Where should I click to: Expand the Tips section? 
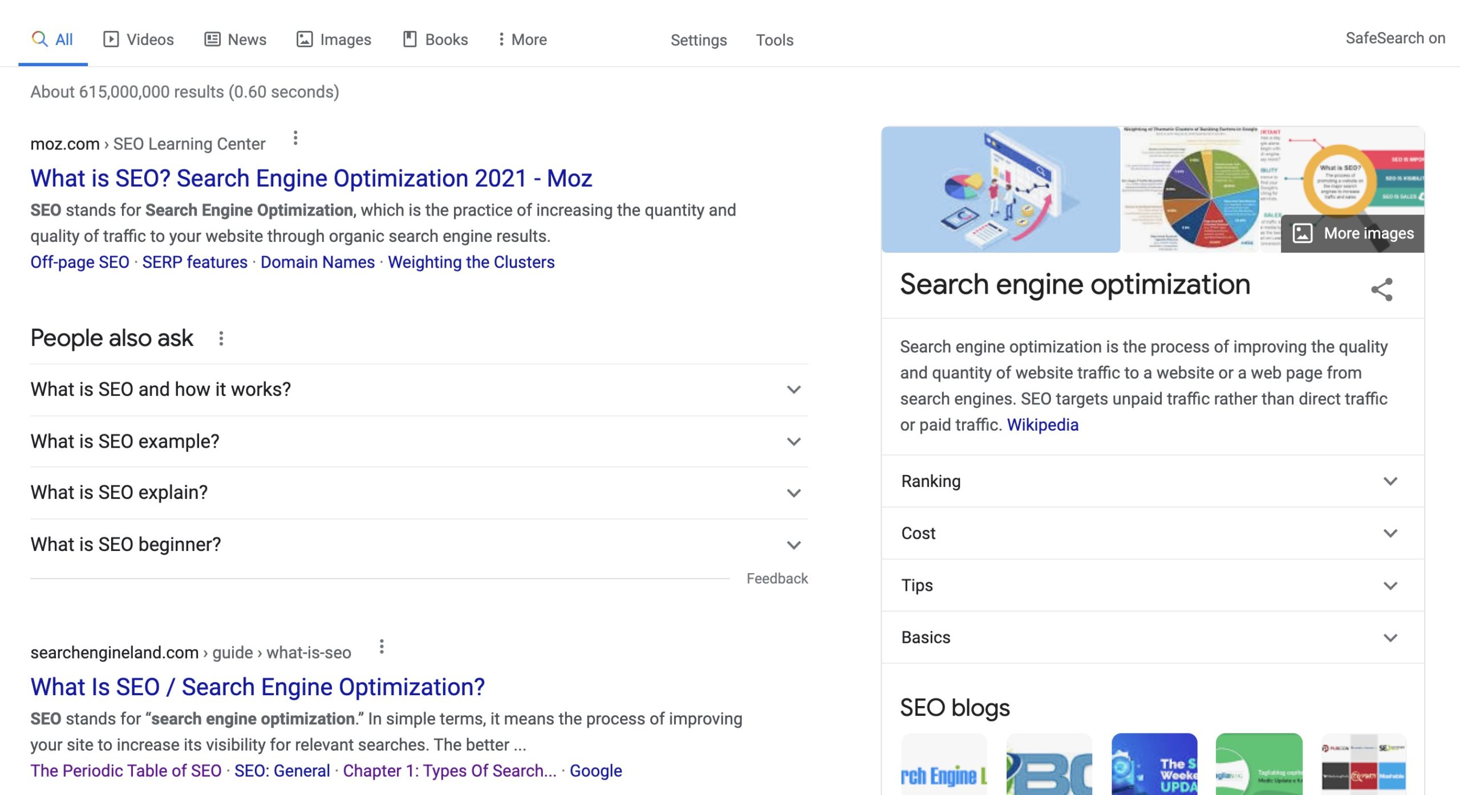click(x=1153, y=586)
